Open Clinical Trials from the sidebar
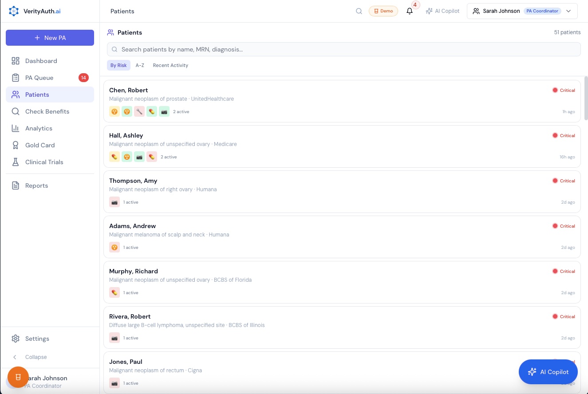This screenshot has width=588, height=394. click(x=44, y=162)
